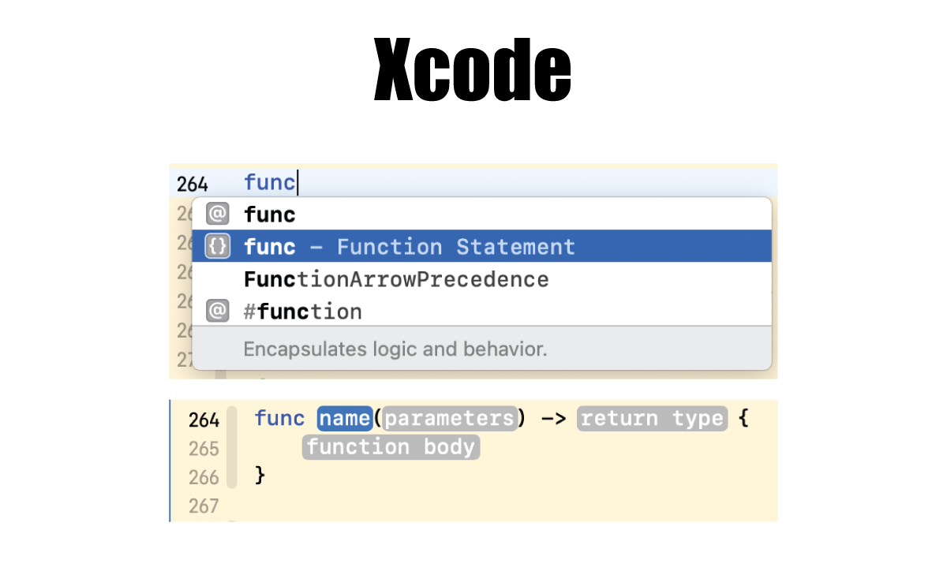Screen dimensions: 947x571
Task: Select the FunctionArrowPrecedence completion
Action: tap(396, 278)
